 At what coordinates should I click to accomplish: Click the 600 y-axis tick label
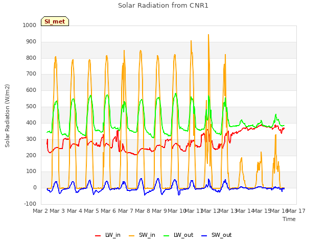(31, 90)
